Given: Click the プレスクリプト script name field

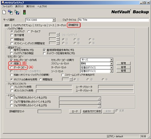Looking at the screenshot, I should point(54,87).
